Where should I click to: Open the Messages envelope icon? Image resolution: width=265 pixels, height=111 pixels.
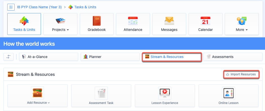pyautogui.click(x=169, y=21)
